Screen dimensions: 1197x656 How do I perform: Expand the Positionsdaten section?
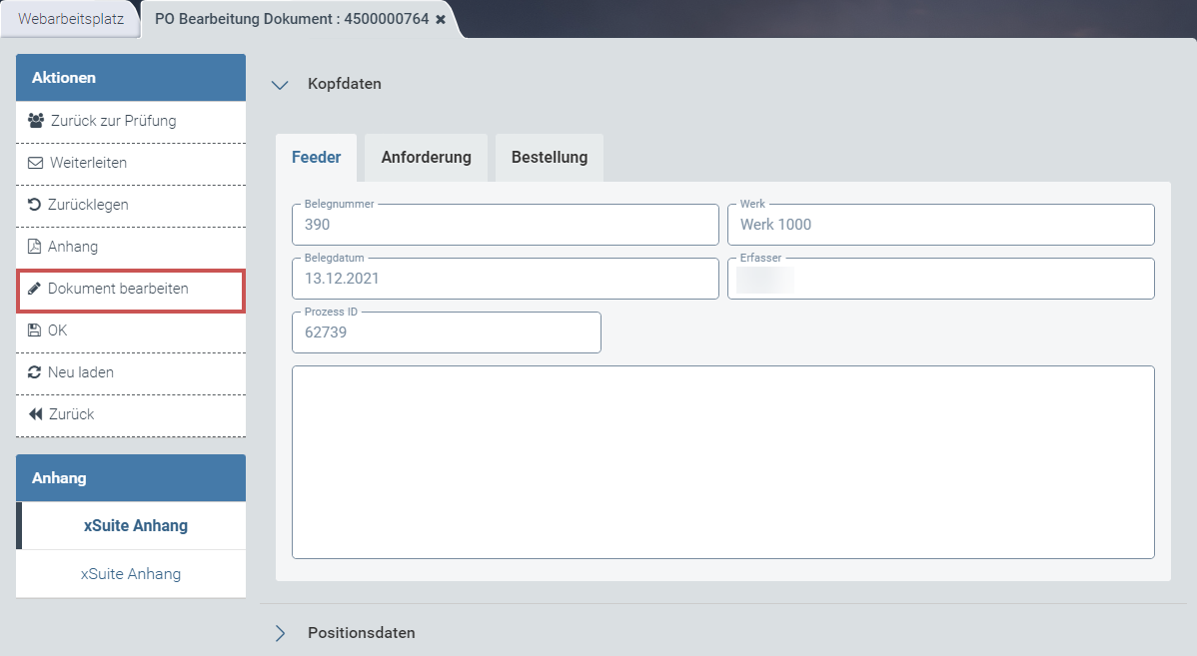coord(280,632)
